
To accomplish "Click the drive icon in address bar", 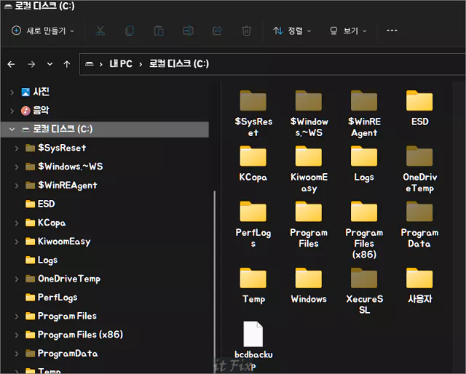I will [89, 64].
